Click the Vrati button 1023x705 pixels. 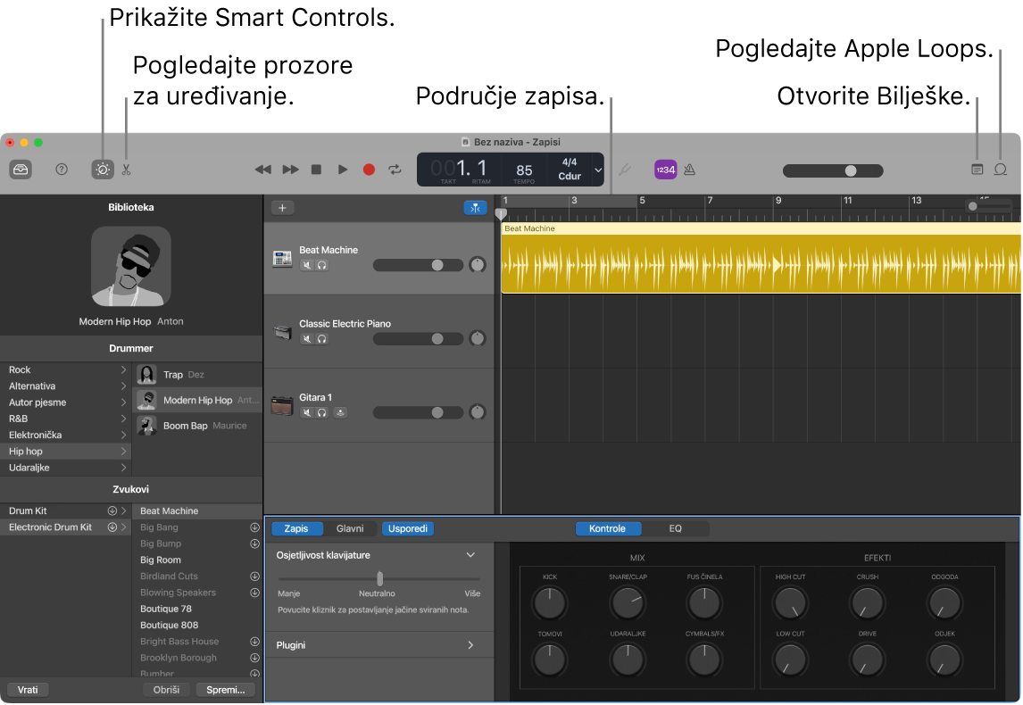(27, 689)
